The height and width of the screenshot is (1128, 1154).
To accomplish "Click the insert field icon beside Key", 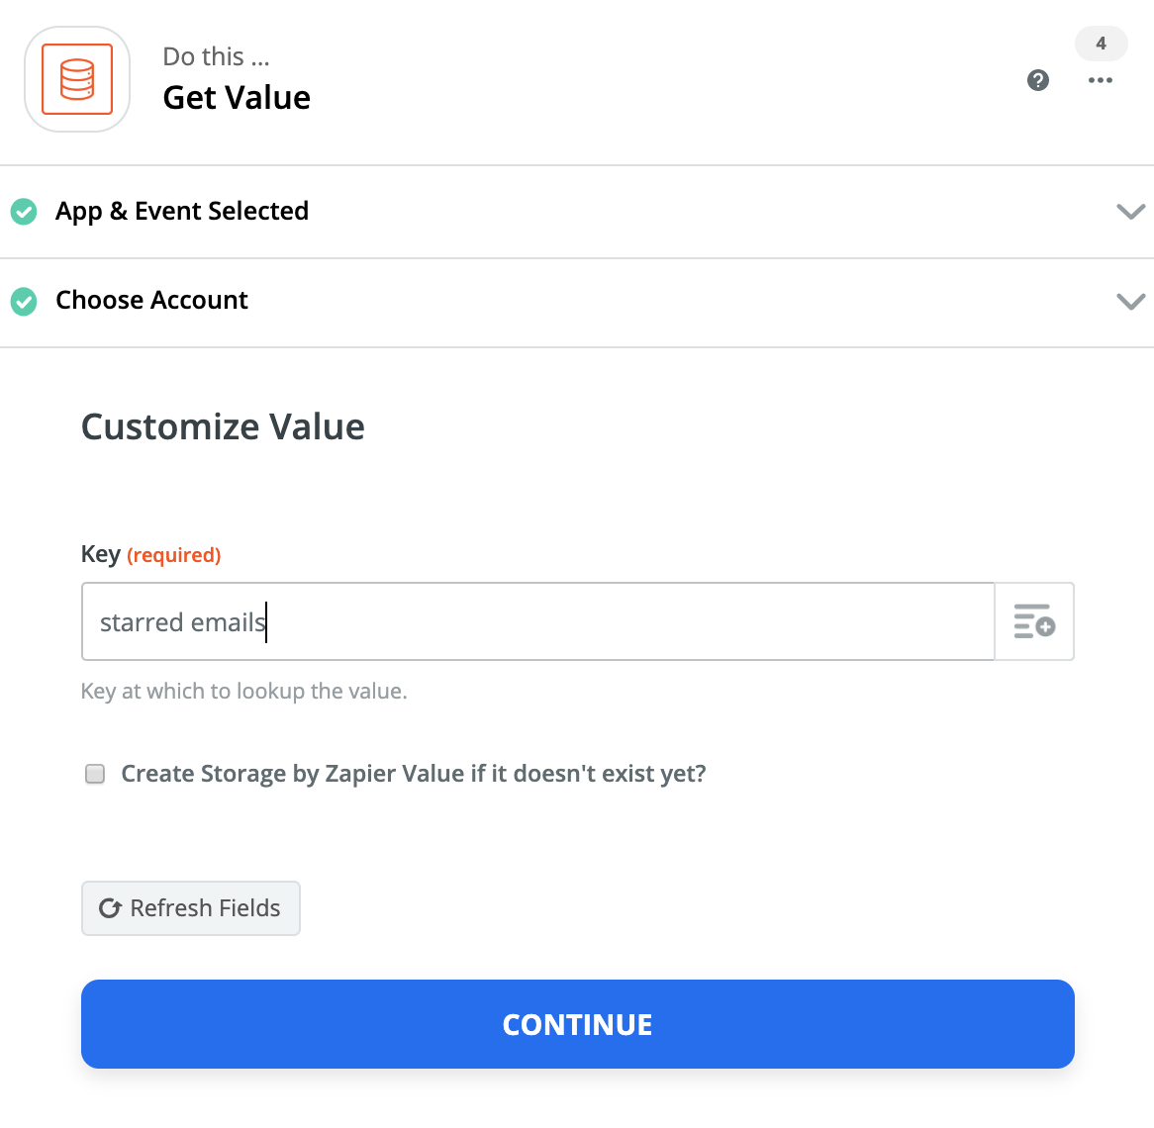I will 1034,621.
